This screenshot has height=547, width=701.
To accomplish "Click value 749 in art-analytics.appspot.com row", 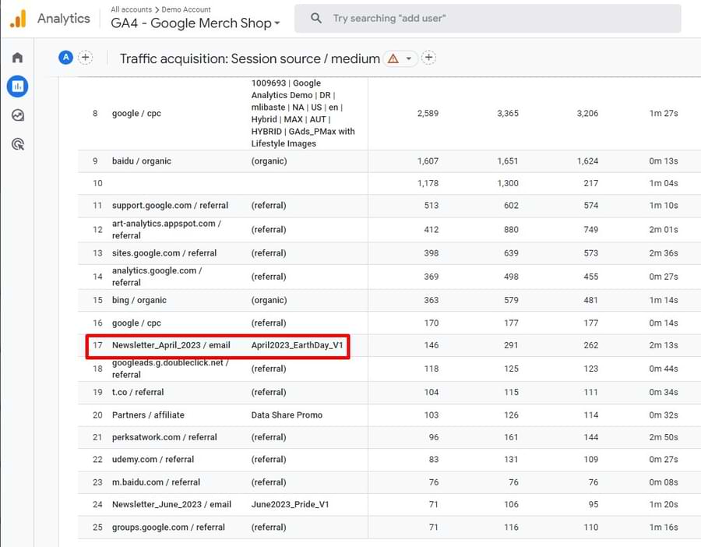I will pos(590,229).
